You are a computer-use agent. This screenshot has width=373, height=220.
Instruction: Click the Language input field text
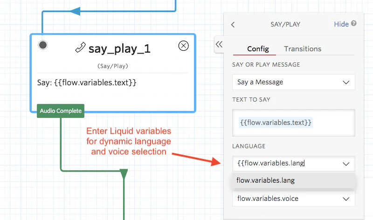(x=271, y=163)
